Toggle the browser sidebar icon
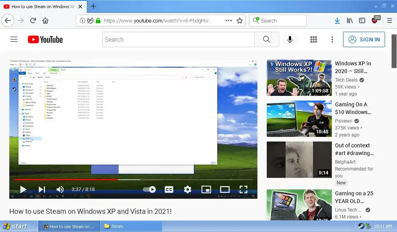The height and width of the screenshot is (232, 397). 362,20
